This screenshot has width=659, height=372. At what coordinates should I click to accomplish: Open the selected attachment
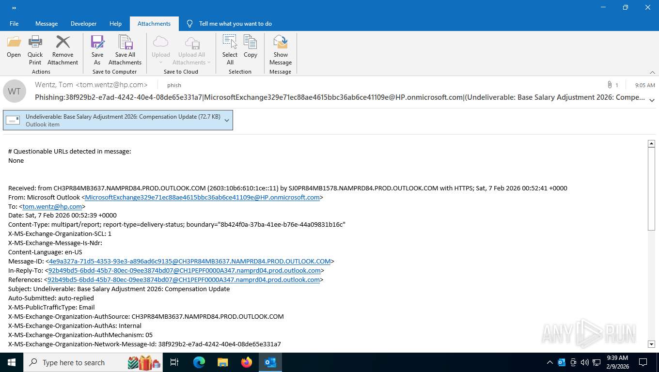(14, 47)
